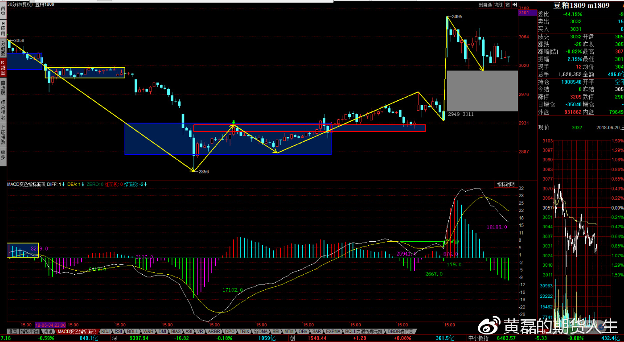The image size is (624, 342).
Task: Open 上证指数 in sidebar
Action: (x=3, y=135)
